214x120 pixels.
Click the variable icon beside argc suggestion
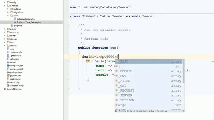pyautogui.click(x=117, y=105)
